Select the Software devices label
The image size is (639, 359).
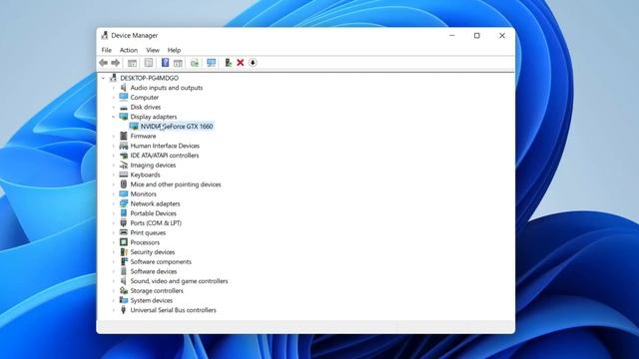pyautogui.click(x=154, y=271)
